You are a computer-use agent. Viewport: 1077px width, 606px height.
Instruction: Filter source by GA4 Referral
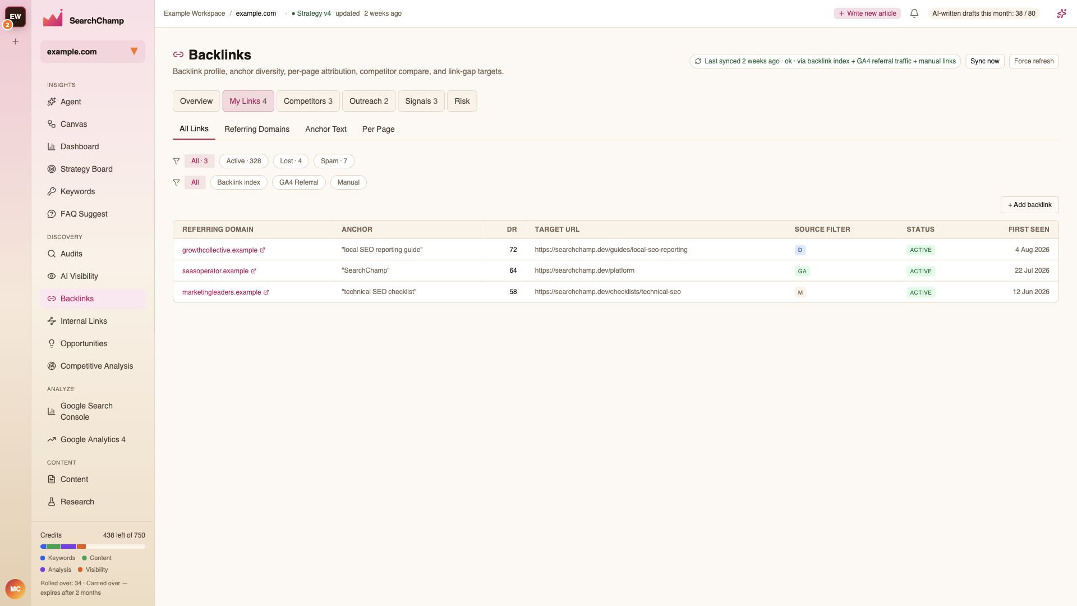pyautogui.click(x=299, y=182)
